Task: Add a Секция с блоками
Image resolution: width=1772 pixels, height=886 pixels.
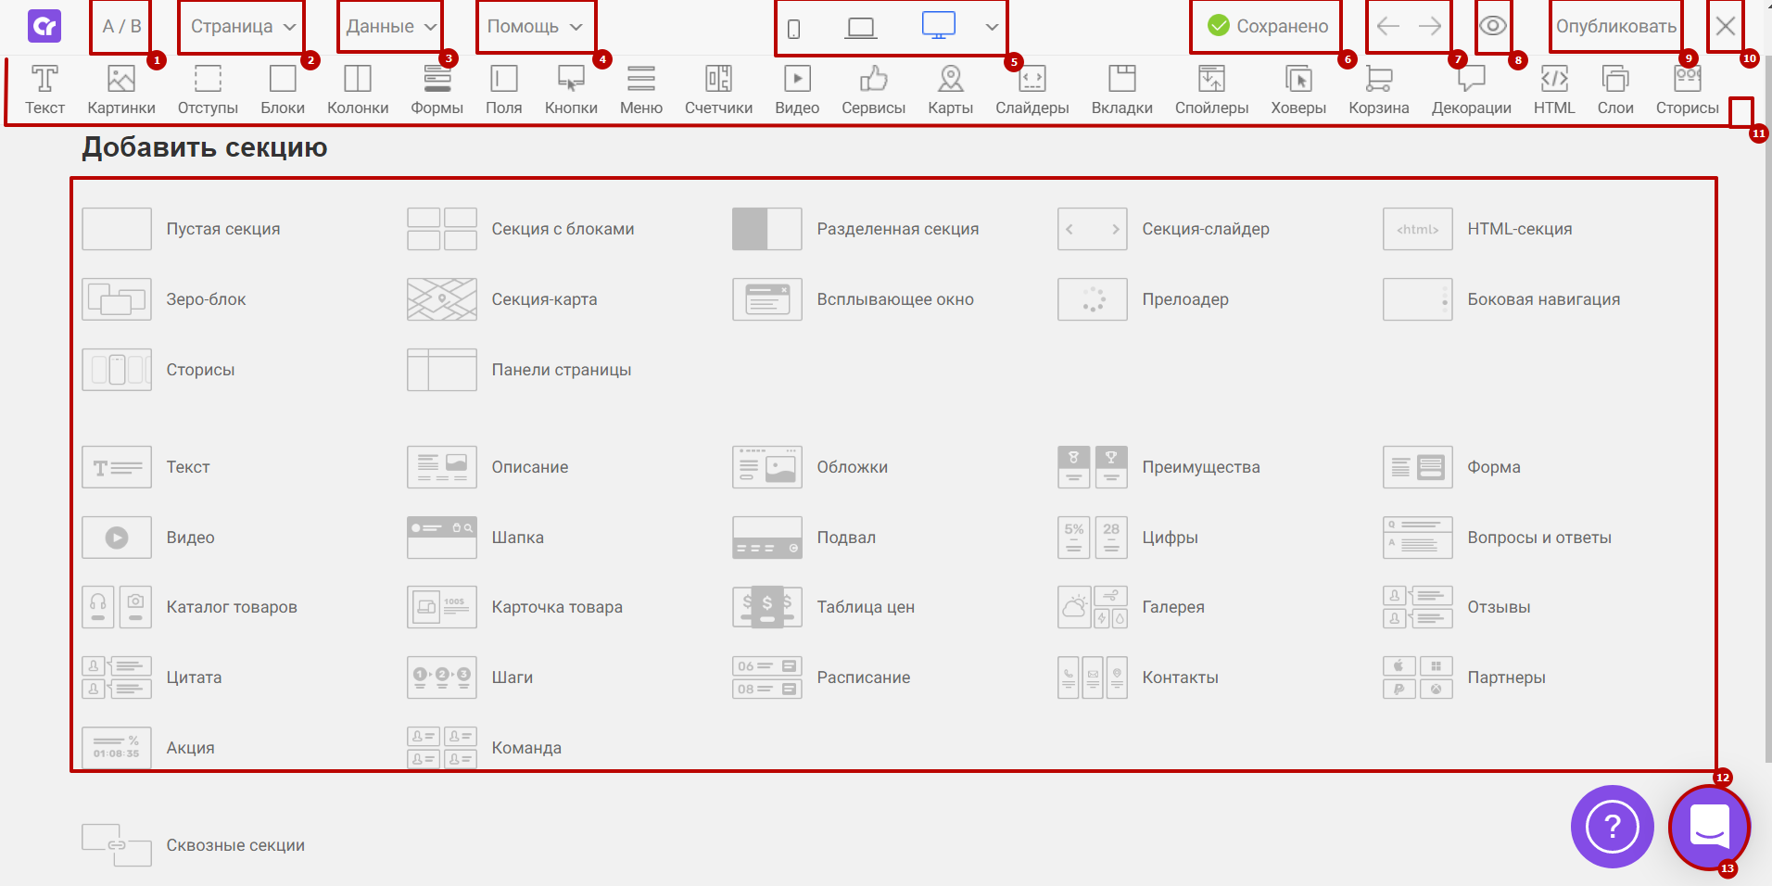Action: [x=521, y=229]
